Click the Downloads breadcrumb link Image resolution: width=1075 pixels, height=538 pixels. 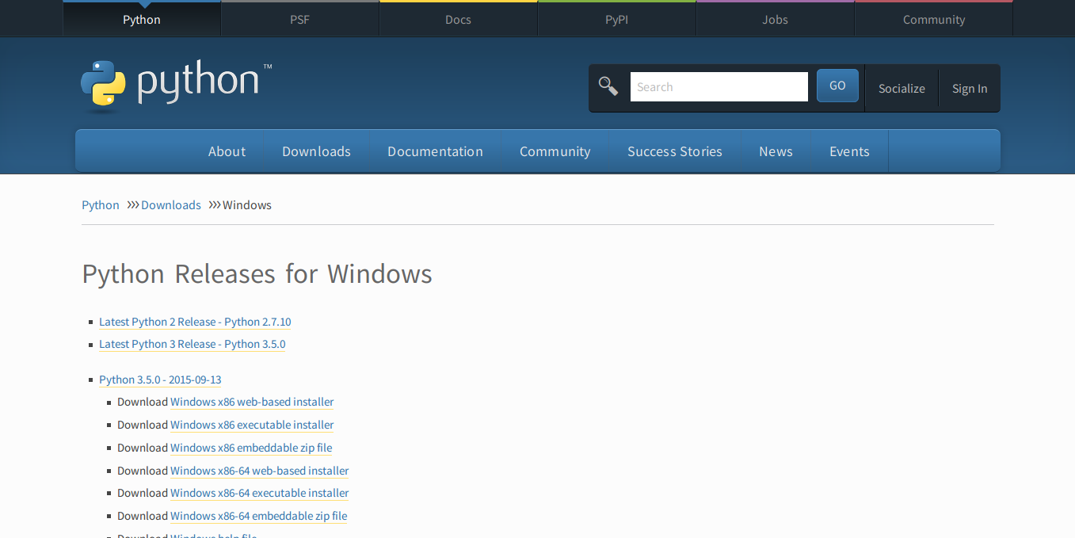[171, 205]
